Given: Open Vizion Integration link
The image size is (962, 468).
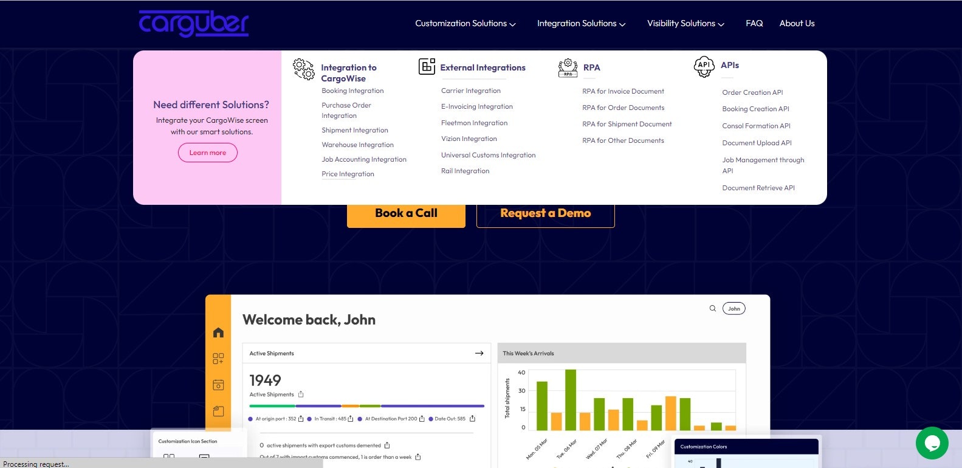Looking at the screenshot, I should tap(469, 139).
